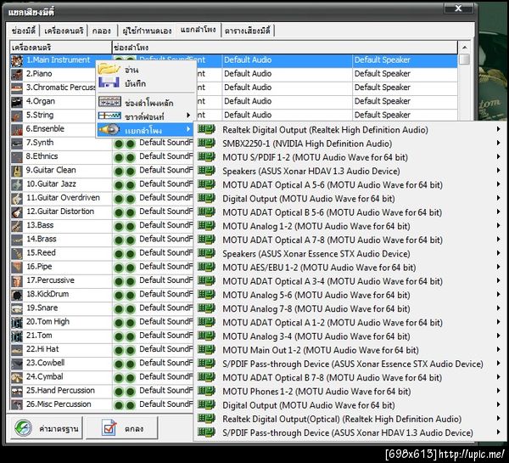Click the Synth instrument icon
Screen dimensions: 509x463
point(17,144)
